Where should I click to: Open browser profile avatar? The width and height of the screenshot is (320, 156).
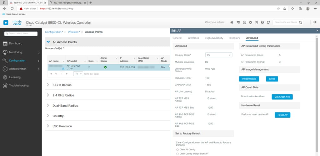tap(308, 8)
